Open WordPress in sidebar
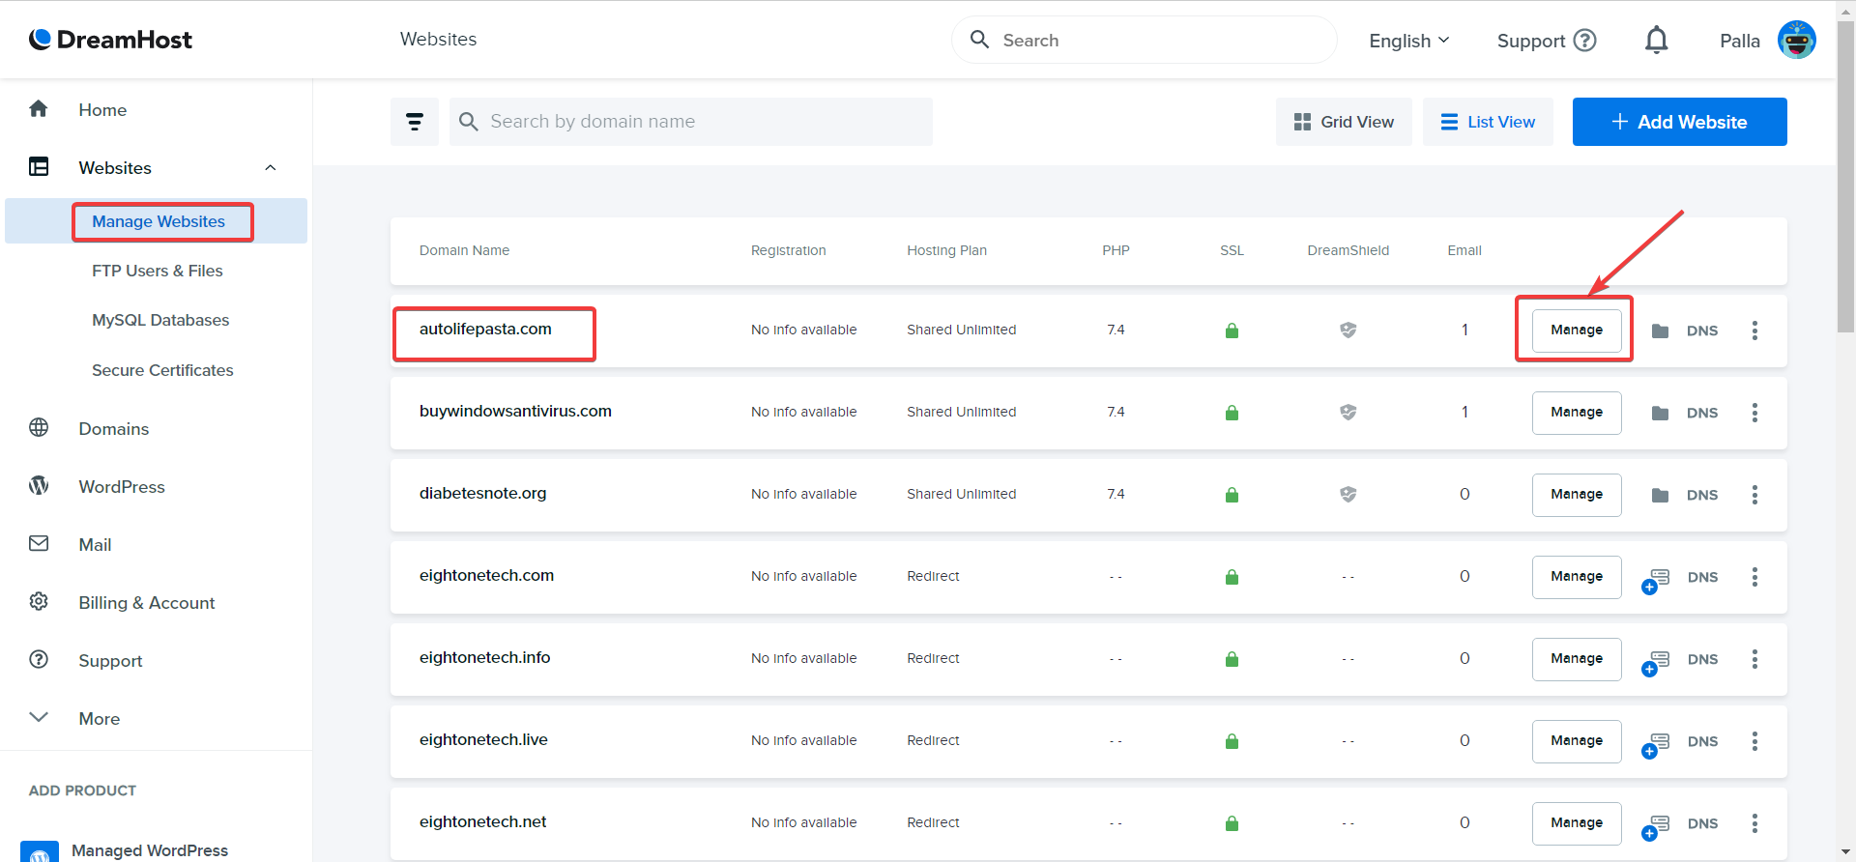Image resolution: width=1856 pixels, height=862 pixels. click(x=122, y=487)
